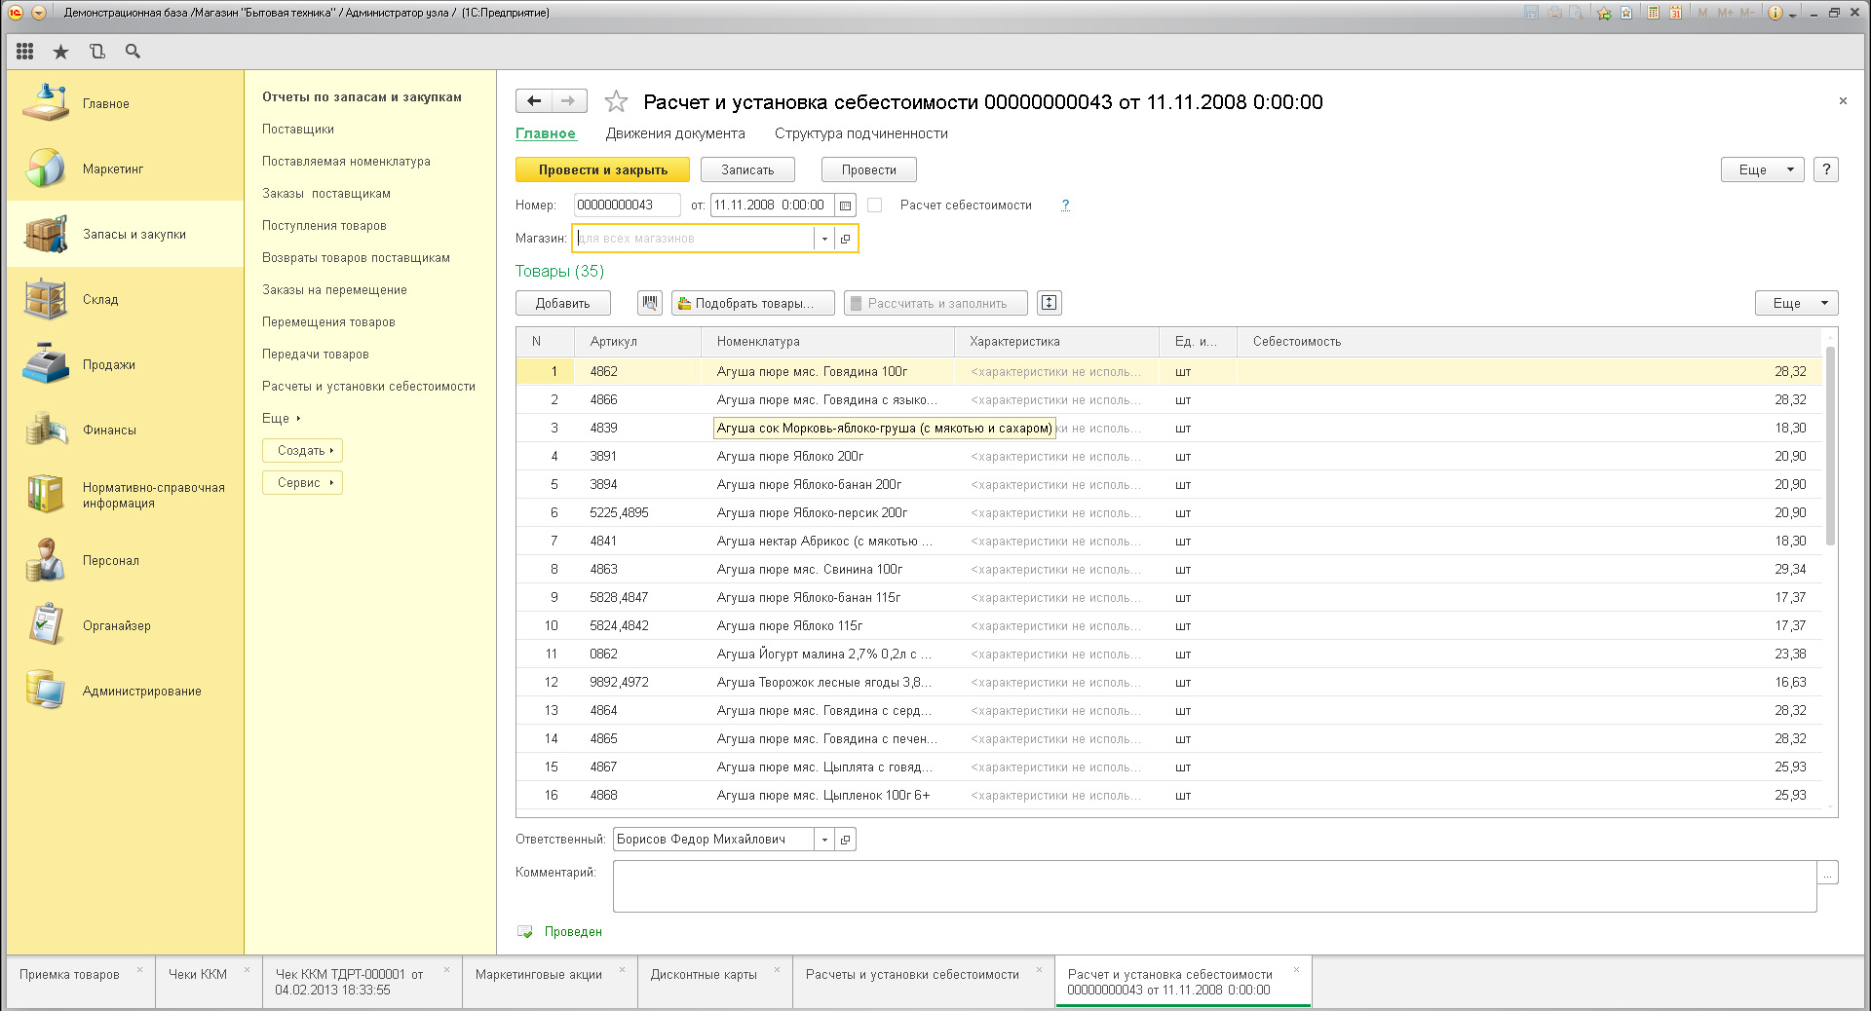The width and height of the screenshot is (1871, 1011).
Task: Switch to Структура подчиненности tab
Action: pos(861,133)
